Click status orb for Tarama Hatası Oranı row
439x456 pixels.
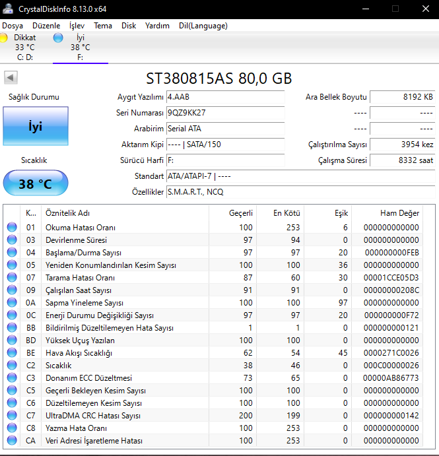[11, 278]
